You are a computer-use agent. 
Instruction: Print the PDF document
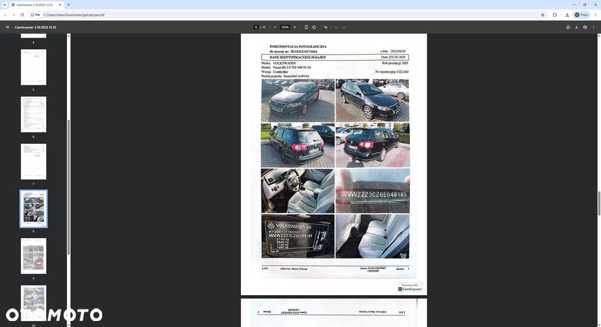(585, 27)
